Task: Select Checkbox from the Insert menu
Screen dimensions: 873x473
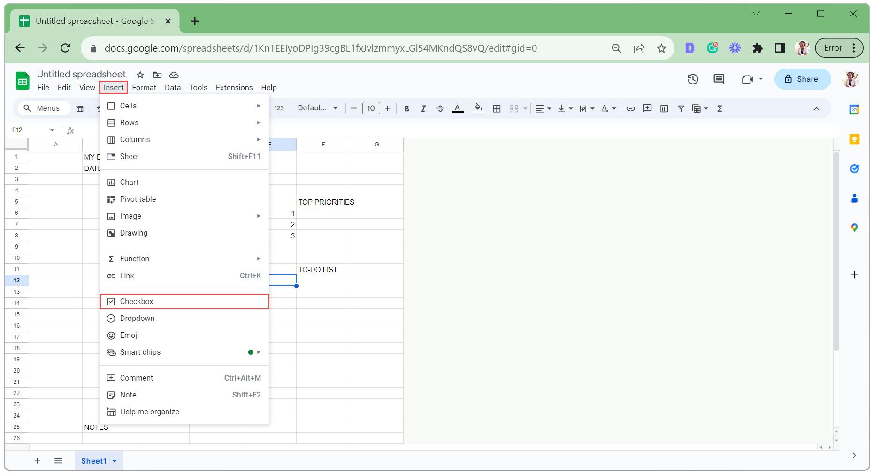Action: (x=184, y=302)
